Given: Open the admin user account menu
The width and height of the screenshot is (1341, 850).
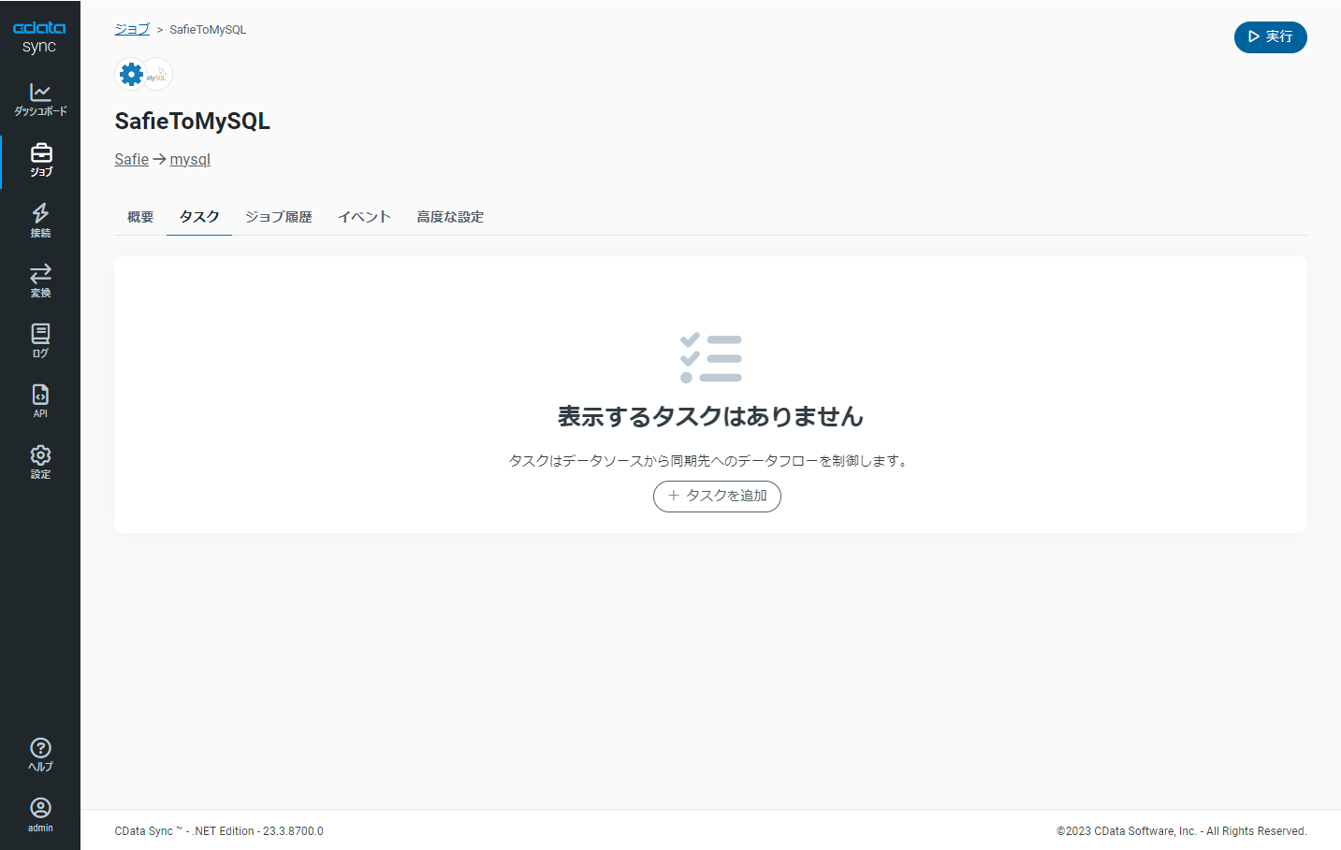Looking at the screenshot, I should coord(40,815).
